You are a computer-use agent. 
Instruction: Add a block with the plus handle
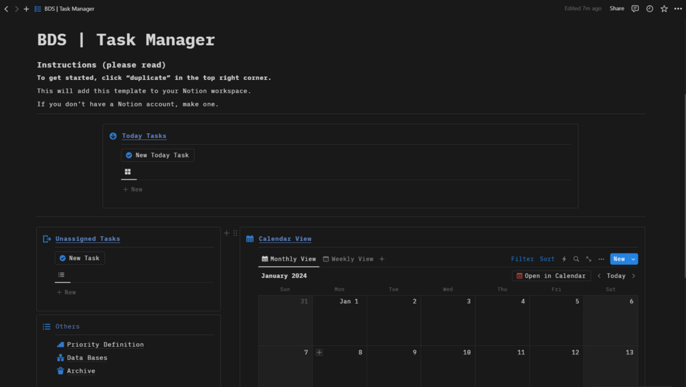[x=227, y=233]
